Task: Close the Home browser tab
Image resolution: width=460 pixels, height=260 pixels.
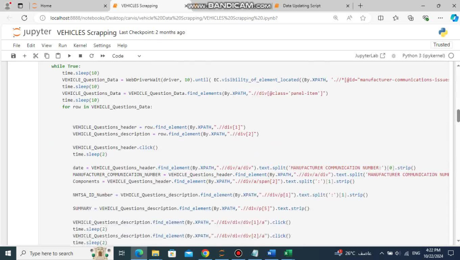Action: click(x=105, y=6)
